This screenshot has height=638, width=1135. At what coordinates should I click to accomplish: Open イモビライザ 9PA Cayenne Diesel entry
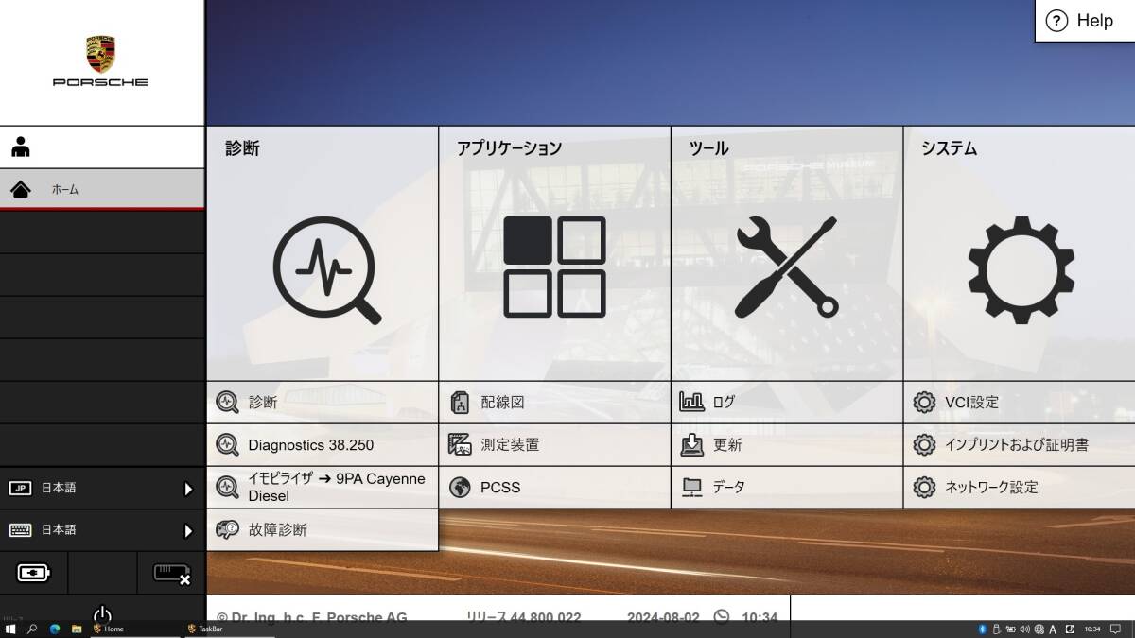322,487
